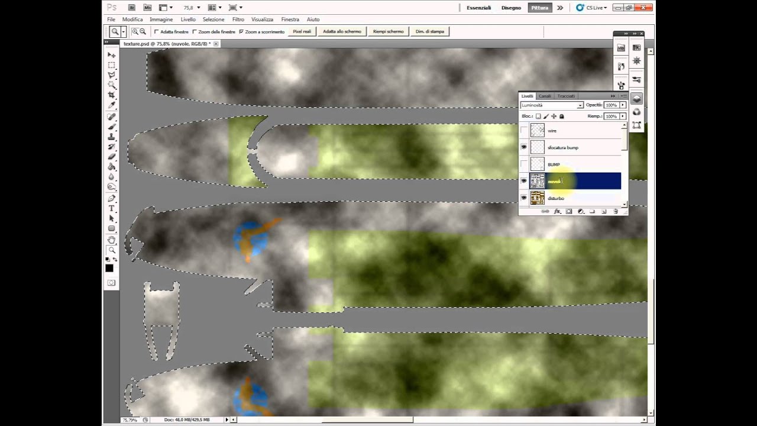Choose the Crop tool

click(x=111, y=95)
